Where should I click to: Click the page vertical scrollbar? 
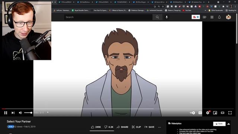[x=237, y=29]
